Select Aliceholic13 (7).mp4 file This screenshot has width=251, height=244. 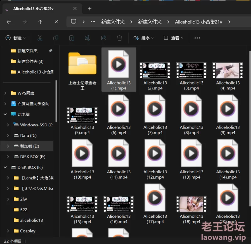155,115
